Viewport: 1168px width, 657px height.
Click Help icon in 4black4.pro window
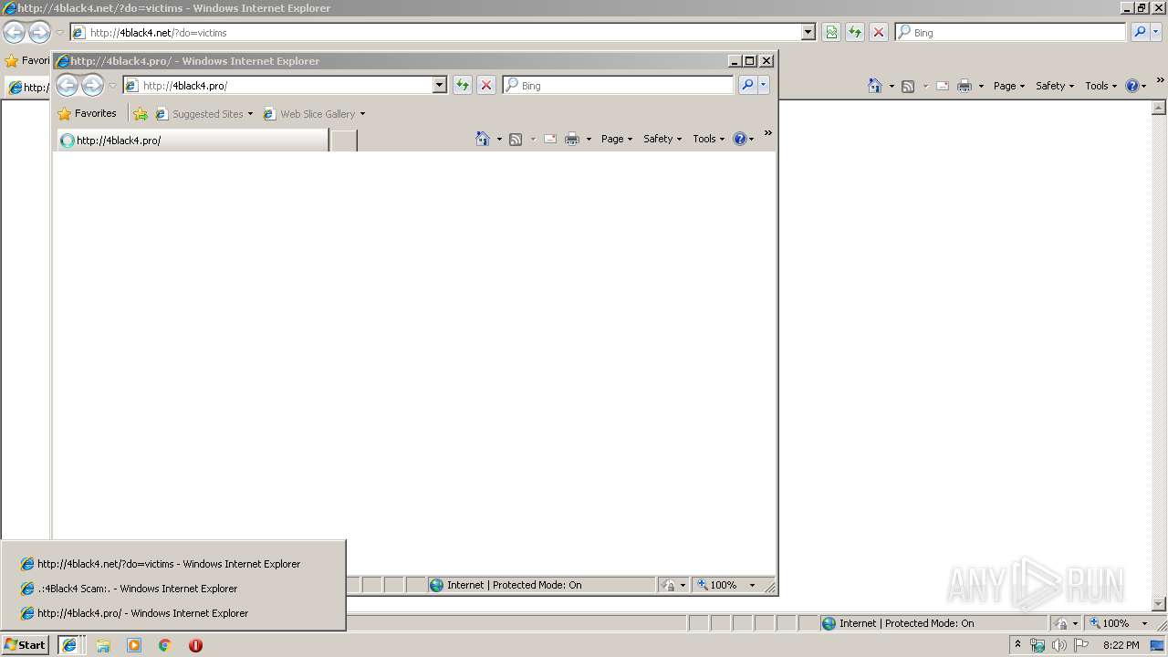[x=739, y=139]
